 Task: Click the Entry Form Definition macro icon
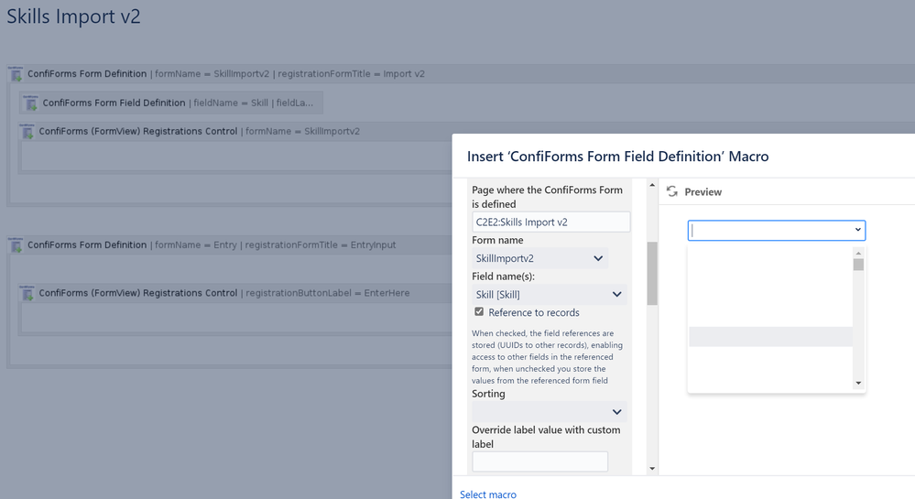tap(16, 244)
